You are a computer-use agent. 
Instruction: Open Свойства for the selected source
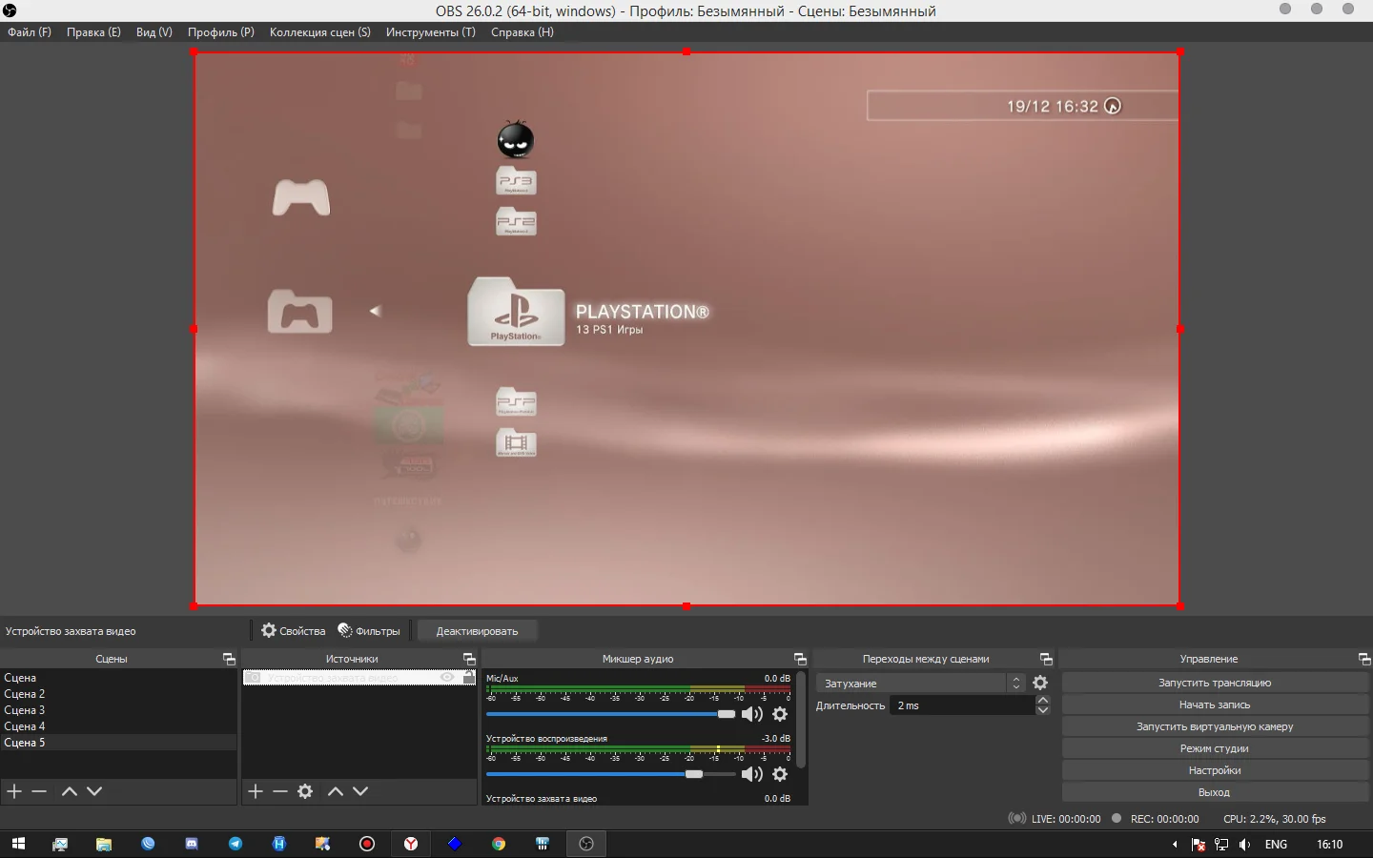(294, 631)
